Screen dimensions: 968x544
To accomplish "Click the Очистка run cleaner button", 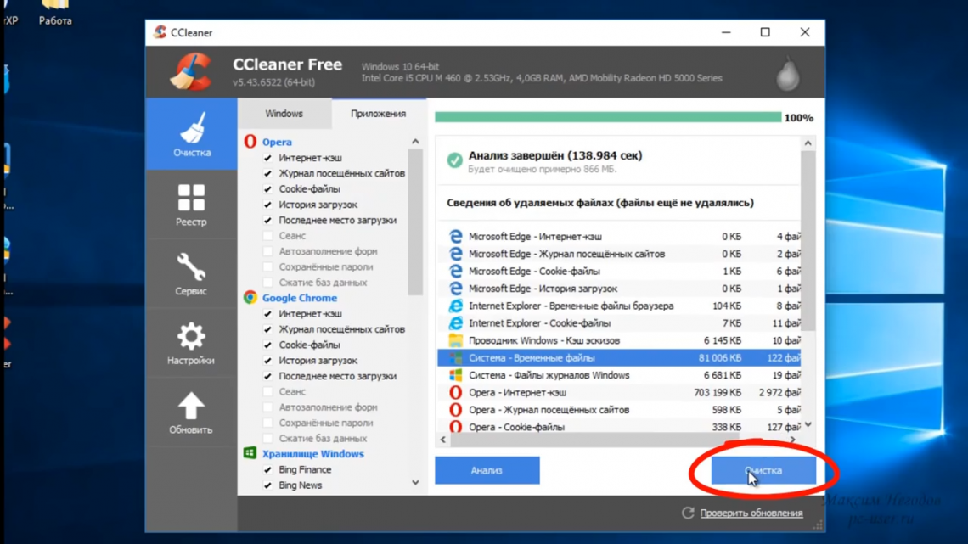I will [x=763, y=470].
